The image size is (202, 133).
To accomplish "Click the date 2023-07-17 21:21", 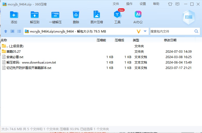I will [x=178, y=68].
